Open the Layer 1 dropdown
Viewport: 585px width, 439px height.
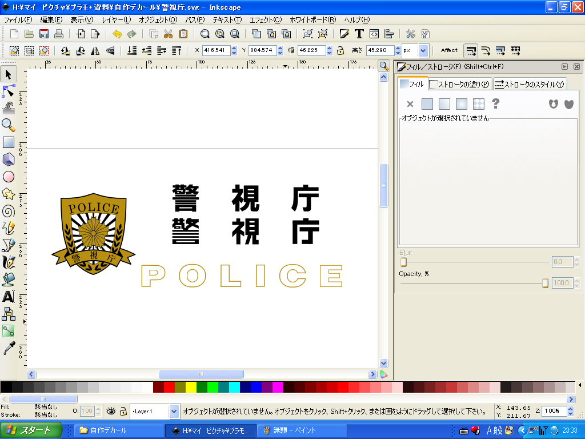tap(174, 412)
